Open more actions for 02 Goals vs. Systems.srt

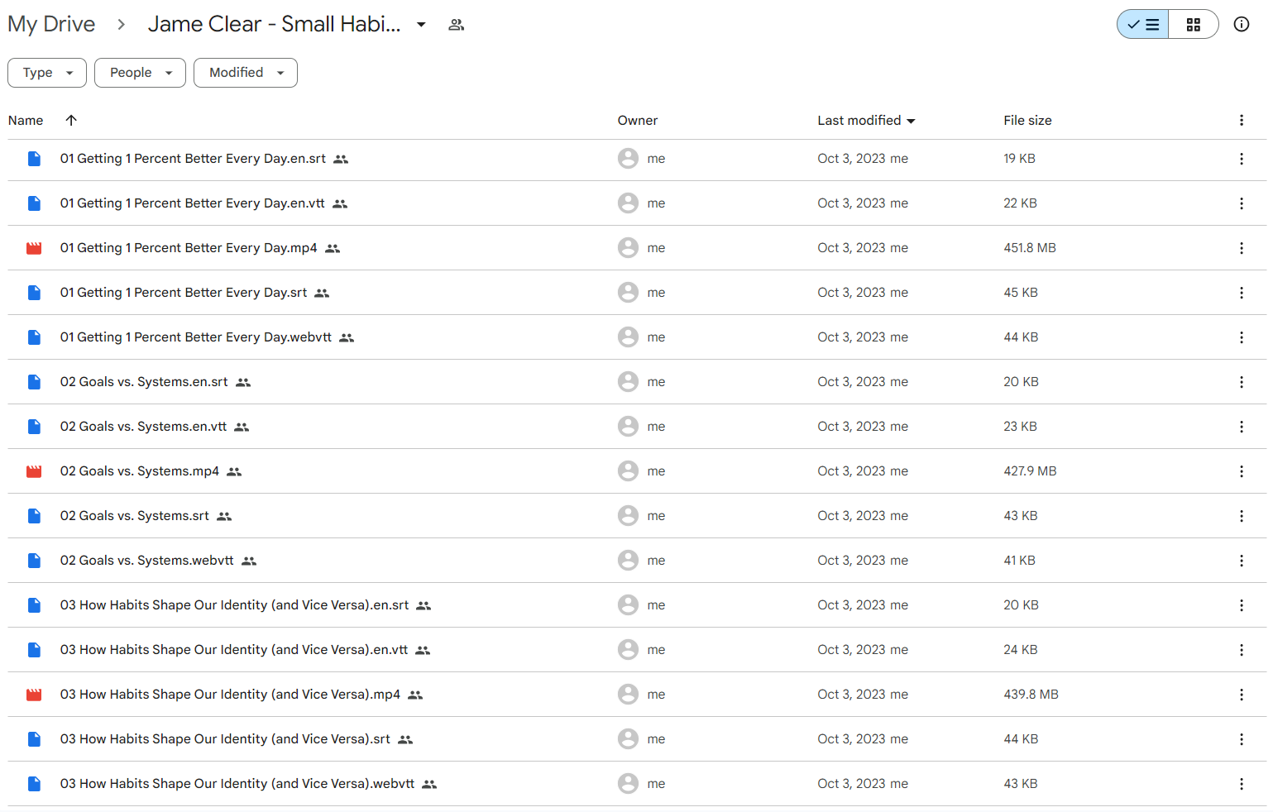point(1242,516)
